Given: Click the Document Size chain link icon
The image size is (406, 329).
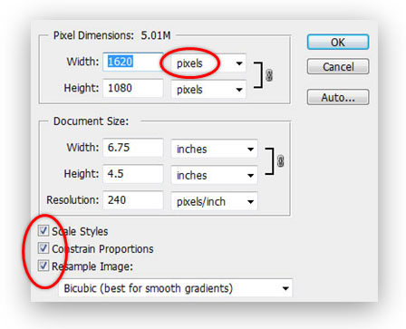Looking at the screenshot, I should click(280, 160).
